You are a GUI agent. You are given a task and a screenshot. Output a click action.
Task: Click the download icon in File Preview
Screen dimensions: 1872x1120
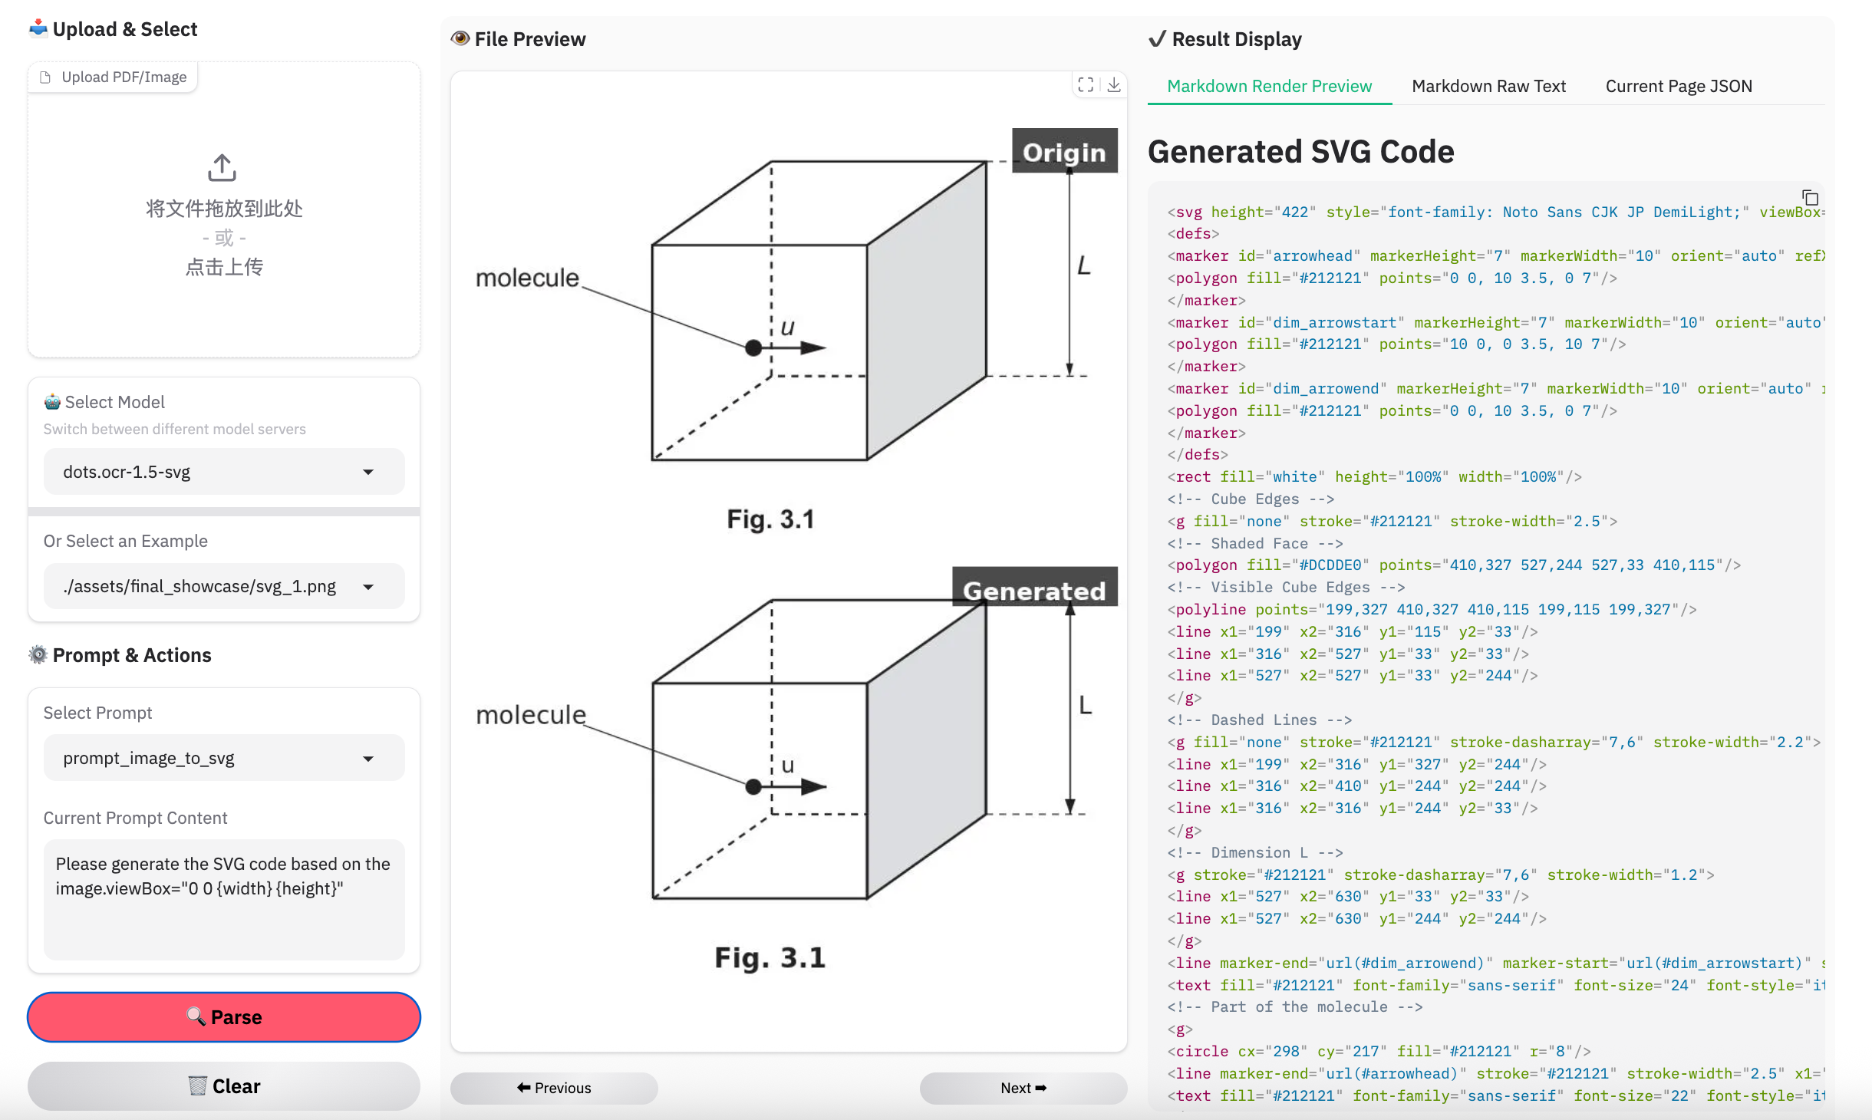pos(1114,84)
